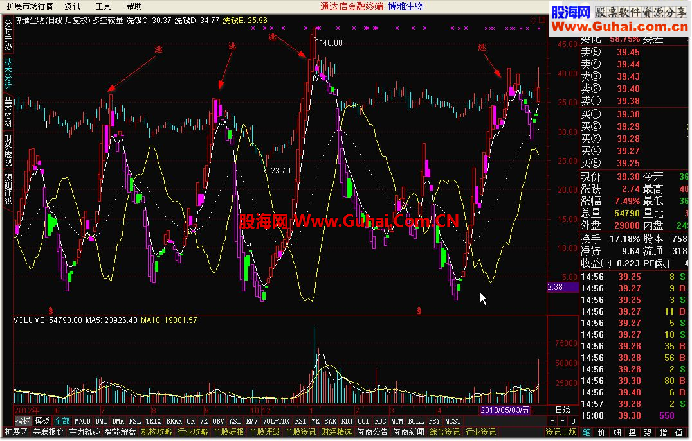Open the 扩展市场行情 menu

click(x=30, y=6)
